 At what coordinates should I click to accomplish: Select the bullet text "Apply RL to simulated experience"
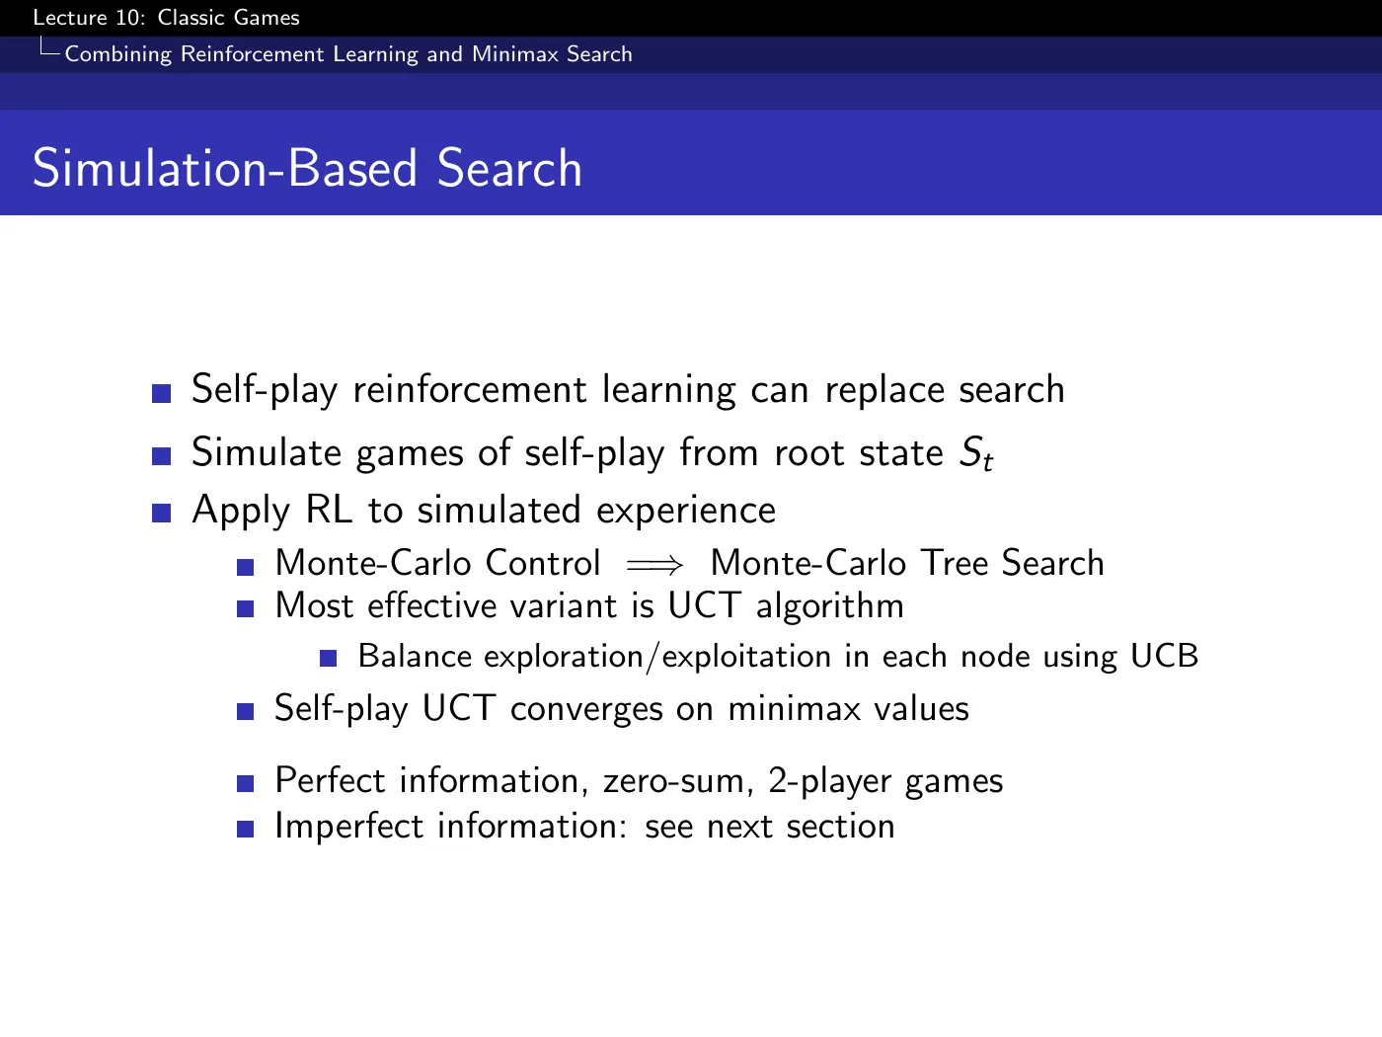click(x=484, y=511)
